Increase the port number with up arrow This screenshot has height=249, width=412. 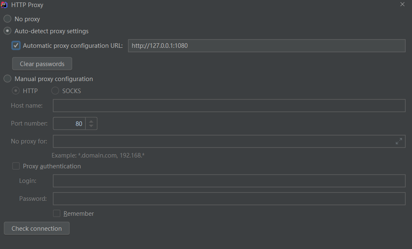pyautogui.click(x=91, y=121)
